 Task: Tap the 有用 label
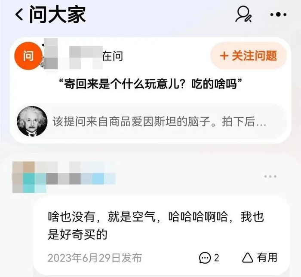point(267,257)
